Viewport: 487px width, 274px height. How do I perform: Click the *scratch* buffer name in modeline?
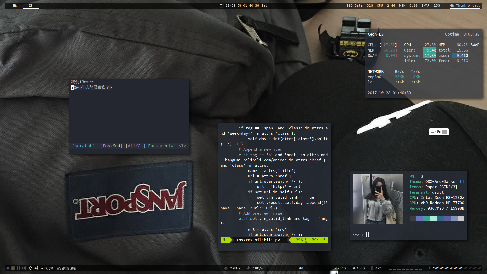pos(83,146)
